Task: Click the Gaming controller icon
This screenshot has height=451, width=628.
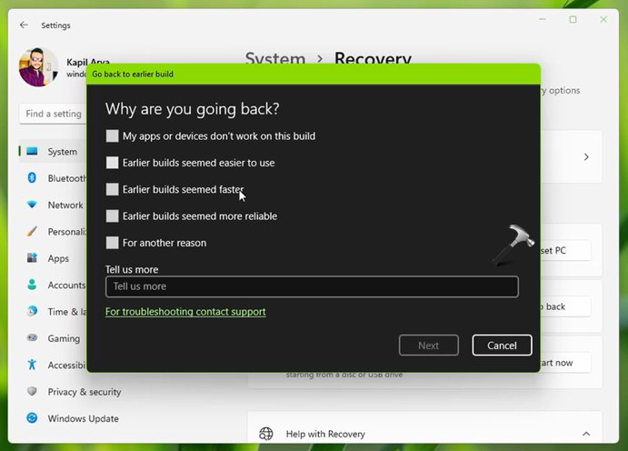Action: [32, 338]
